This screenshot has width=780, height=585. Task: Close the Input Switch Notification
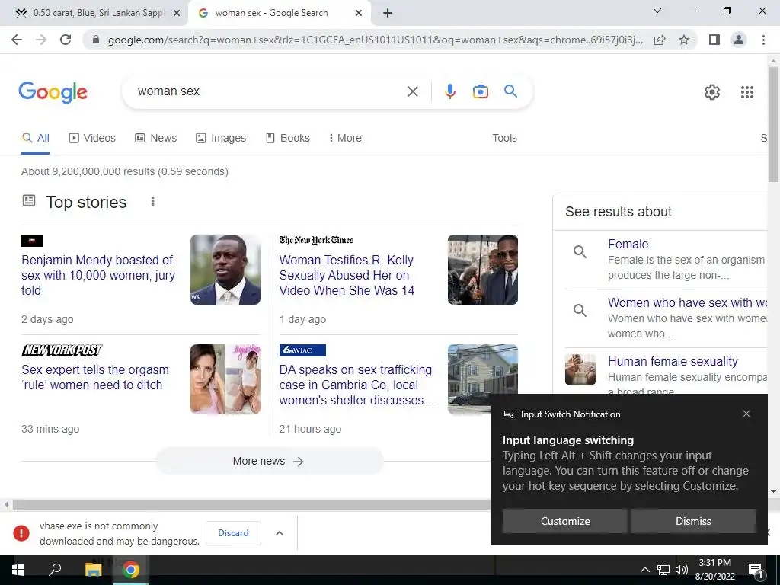pyautogui.click(x=746, y=414)
